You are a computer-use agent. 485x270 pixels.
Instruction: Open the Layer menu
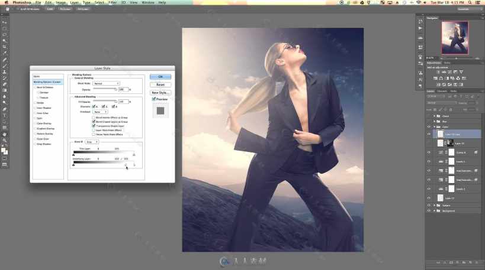click(74, 2)
